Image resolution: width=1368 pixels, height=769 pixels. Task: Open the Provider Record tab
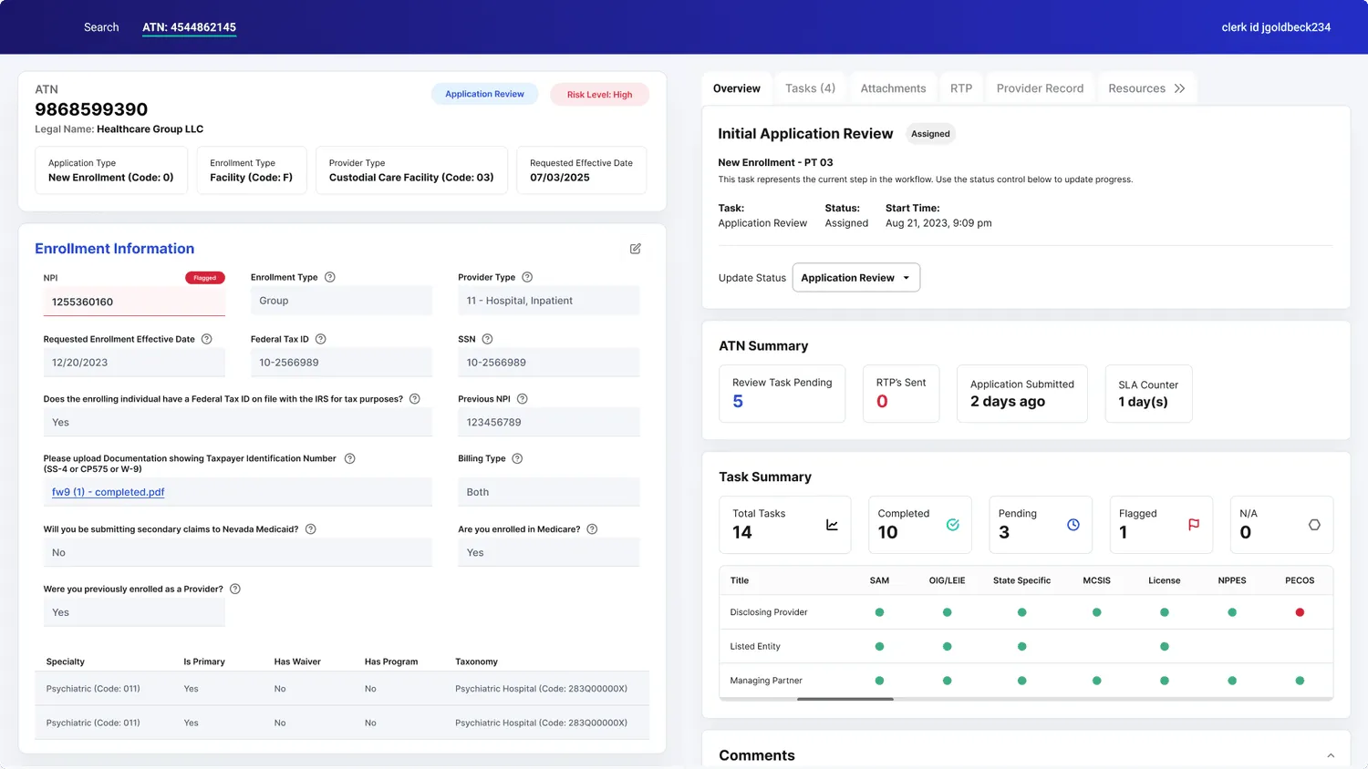point(1040,88)
